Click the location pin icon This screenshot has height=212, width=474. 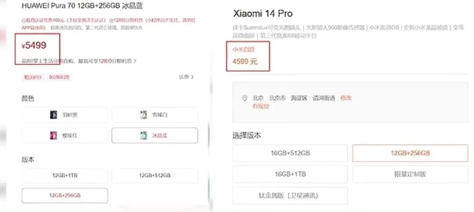point(245,98)
